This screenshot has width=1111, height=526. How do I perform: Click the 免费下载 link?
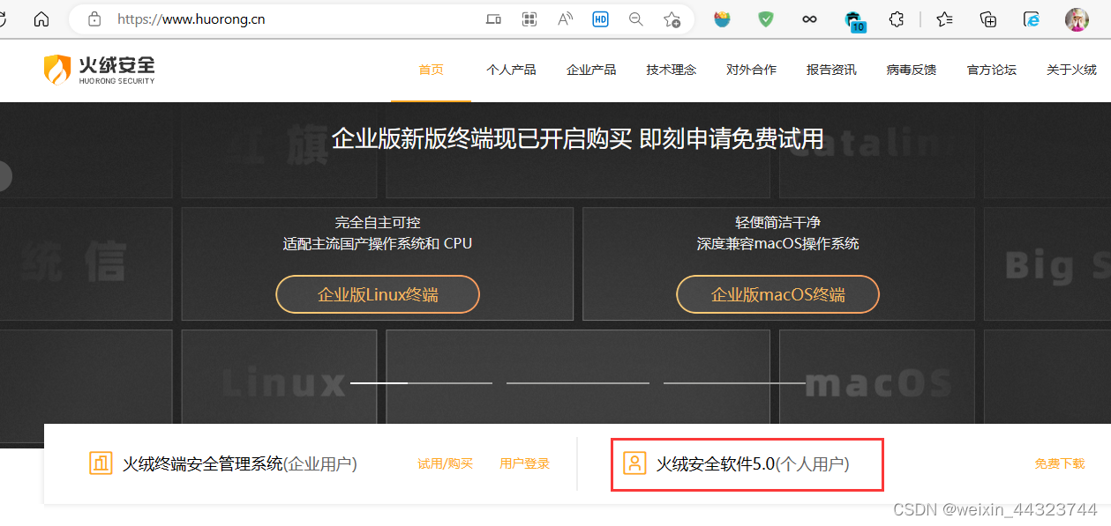pyautogui.click(x=1060, y=463)
